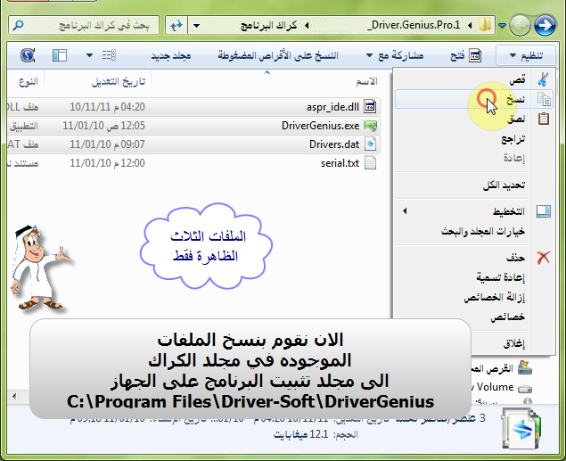566x461 pixels.
Task: Click the change view icon
Action: pos(109,55)
